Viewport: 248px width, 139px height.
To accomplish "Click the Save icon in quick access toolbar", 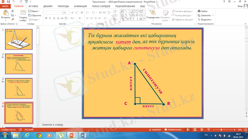I will pos(8,2).
